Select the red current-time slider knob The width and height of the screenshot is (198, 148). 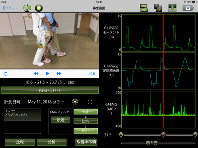(163, 135)
